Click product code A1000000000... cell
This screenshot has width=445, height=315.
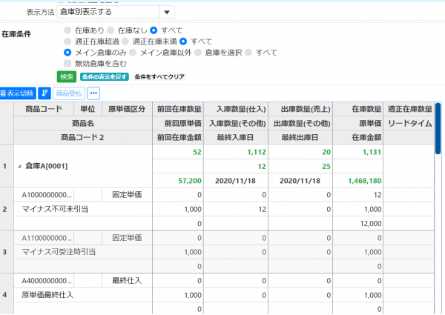pyautogui.click(x=44, y=195)
